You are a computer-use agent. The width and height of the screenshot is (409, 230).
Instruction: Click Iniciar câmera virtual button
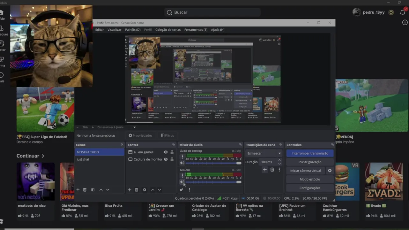(x=306, y=171)
